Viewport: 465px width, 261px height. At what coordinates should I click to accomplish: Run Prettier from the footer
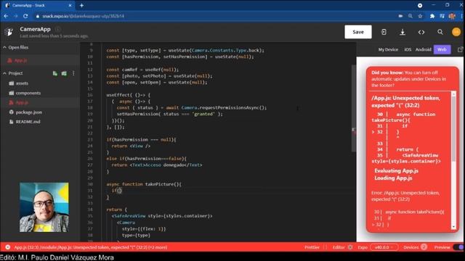[312, 247]
